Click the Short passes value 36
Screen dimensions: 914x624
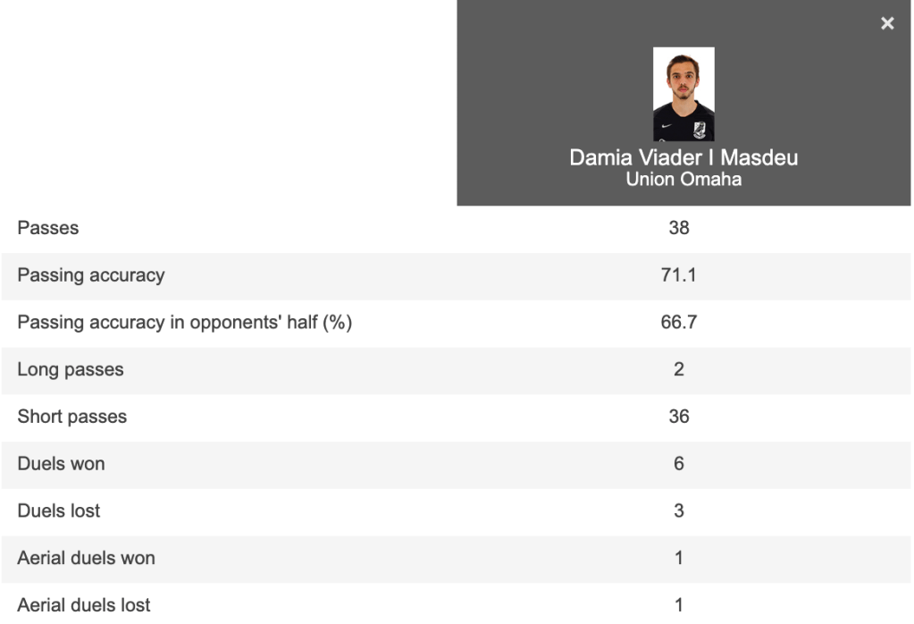679,417
